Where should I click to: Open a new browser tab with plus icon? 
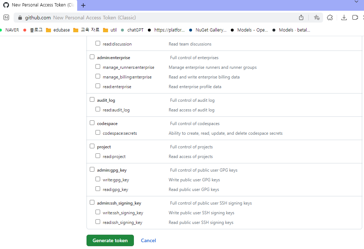coord(83,5)
